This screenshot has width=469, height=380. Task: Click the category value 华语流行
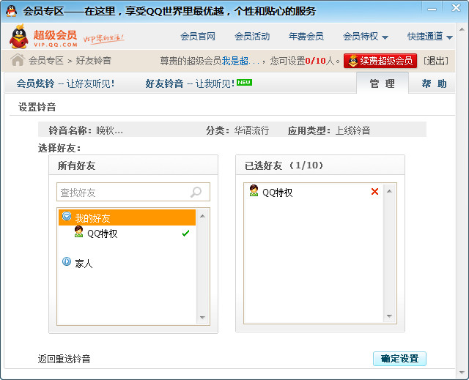point(251,130)
